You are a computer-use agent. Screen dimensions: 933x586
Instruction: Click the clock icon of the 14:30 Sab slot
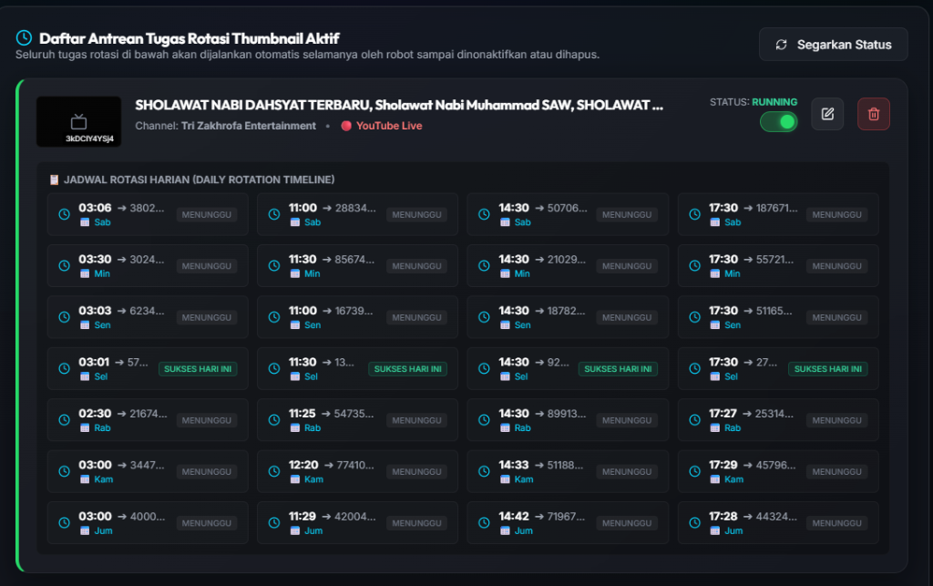[x=485, y=214]
